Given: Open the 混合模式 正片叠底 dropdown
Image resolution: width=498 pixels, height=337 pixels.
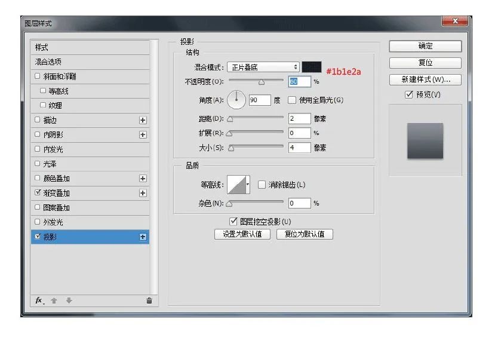Looking at the screenshot, I should pyautogui.click(x=263, y=67).
